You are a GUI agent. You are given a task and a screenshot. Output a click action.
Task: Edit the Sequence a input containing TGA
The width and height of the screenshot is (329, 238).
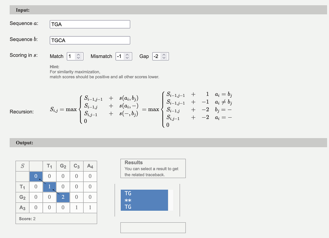(x=90, y=24)
